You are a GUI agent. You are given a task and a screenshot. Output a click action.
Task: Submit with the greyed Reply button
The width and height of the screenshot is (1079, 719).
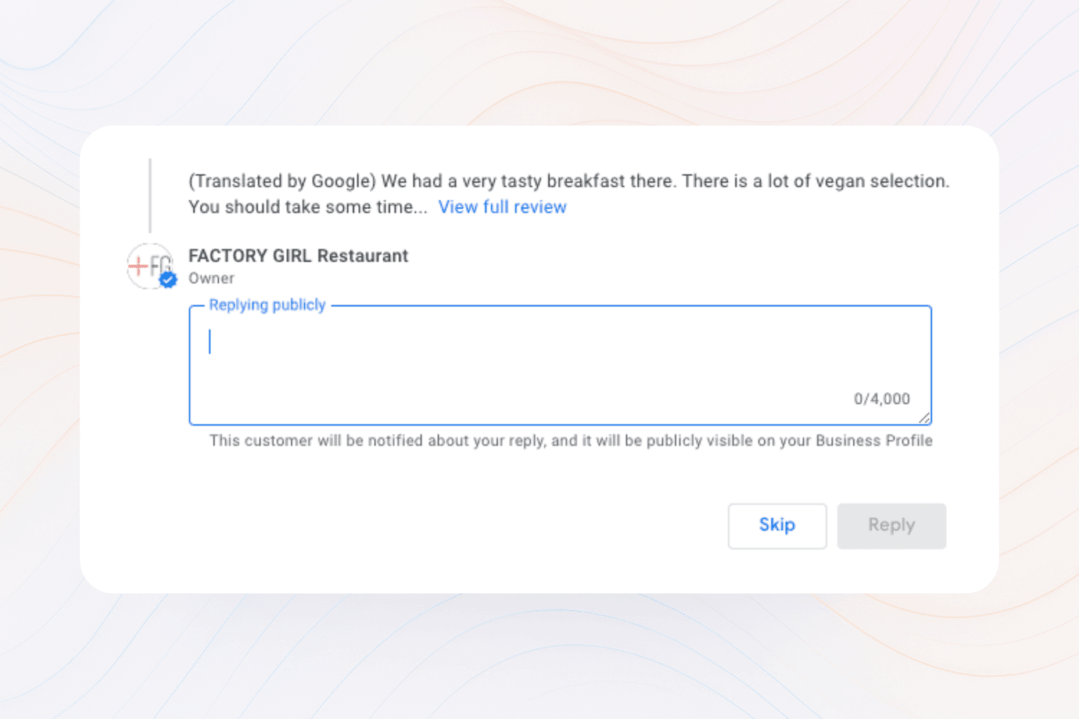pyautogui.click(x=891, y=526)
